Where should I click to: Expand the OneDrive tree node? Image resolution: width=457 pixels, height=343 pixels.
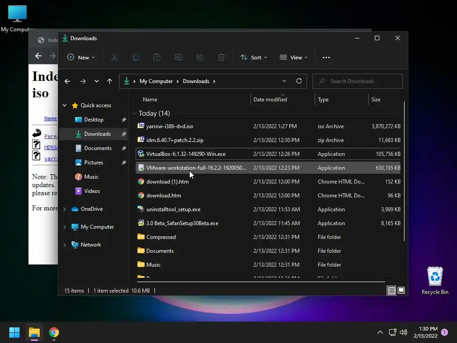64,209
